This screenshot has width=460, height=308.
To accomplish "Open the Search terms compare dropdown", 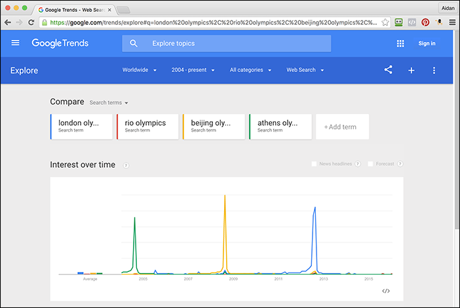I will click(x=109, y=103).
